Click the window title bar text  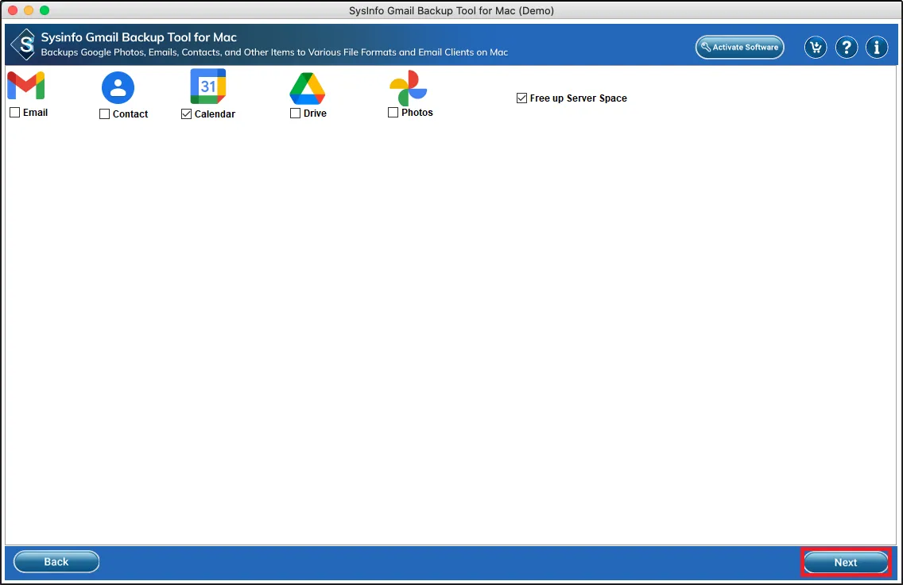pyautogui.click(x=451, y=10)
